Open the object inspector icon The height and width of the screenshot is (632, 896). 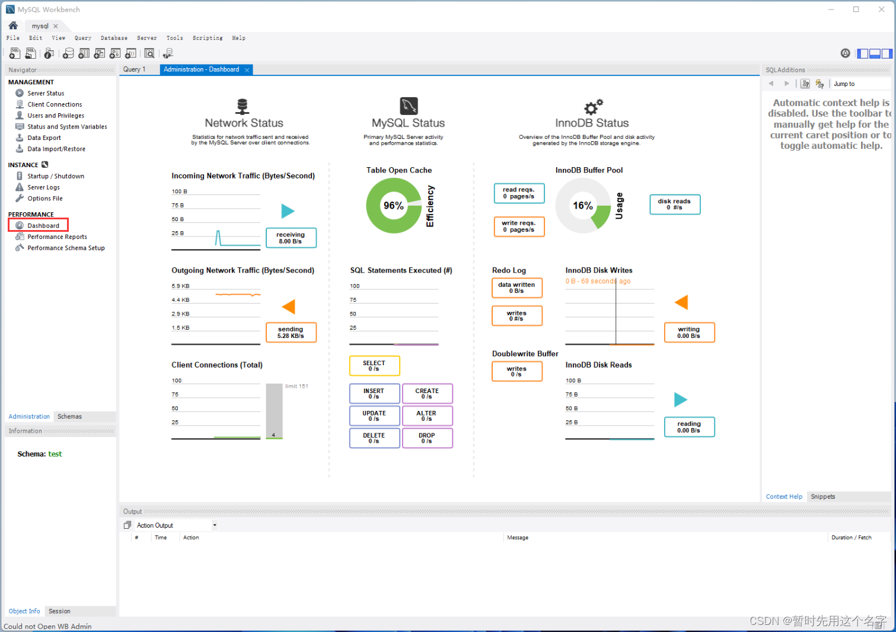(x=49, y=53)
